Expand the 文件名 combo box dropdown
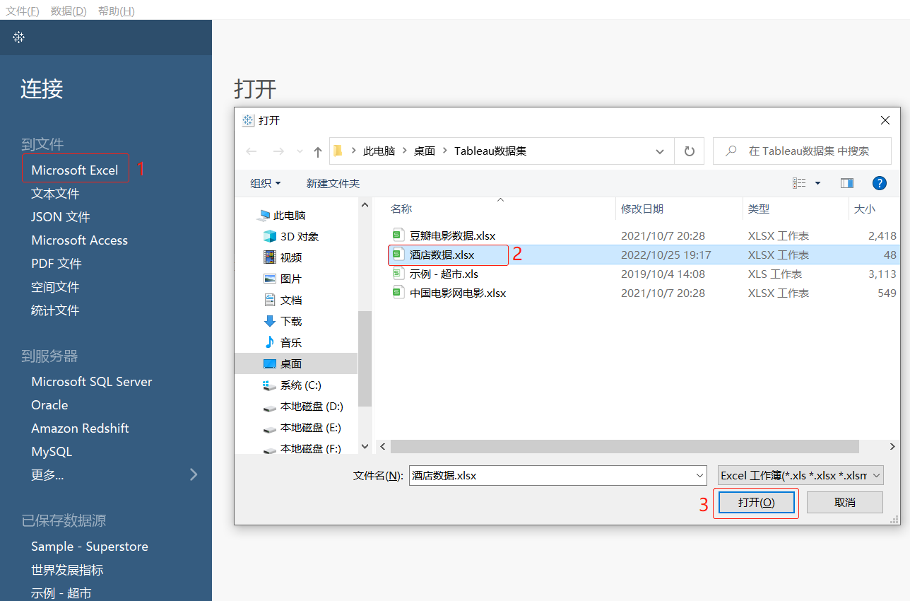Screen dimensions: 910x601 pos(699,475)
